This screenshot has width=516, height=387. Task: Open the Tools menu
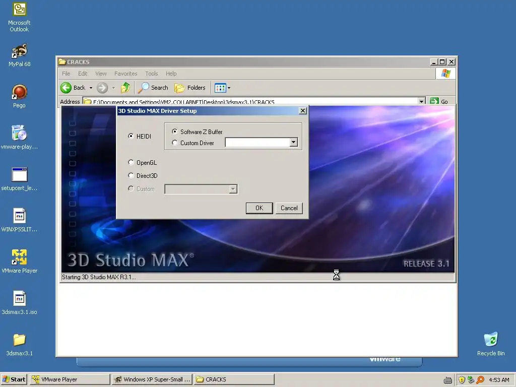point(151,74)
